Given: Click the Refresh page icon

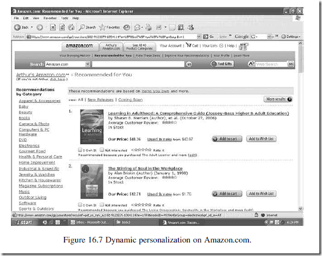Looking at the screenshot, I should (62, 28).
